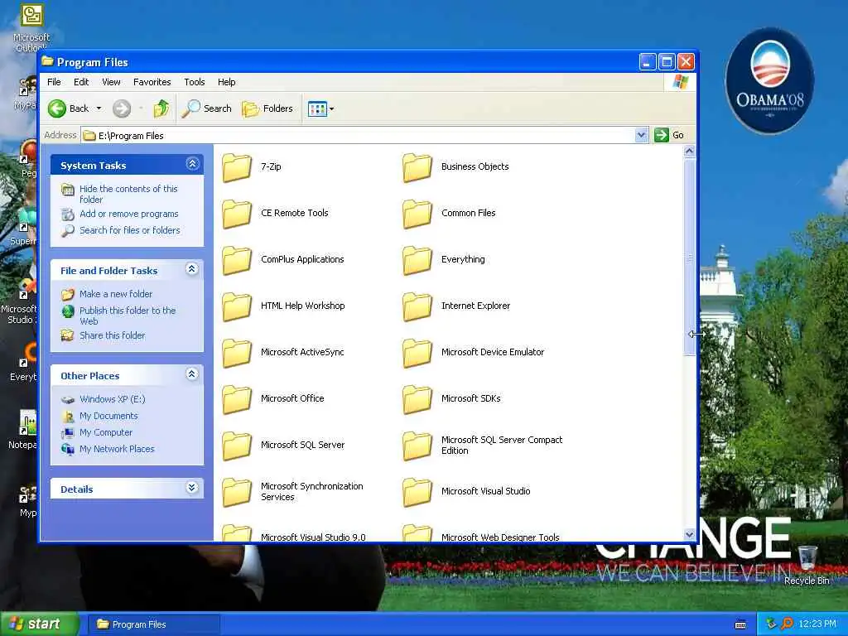Click Make a new folder link
The width and height of the screenshot is (848, 636).
116,294
